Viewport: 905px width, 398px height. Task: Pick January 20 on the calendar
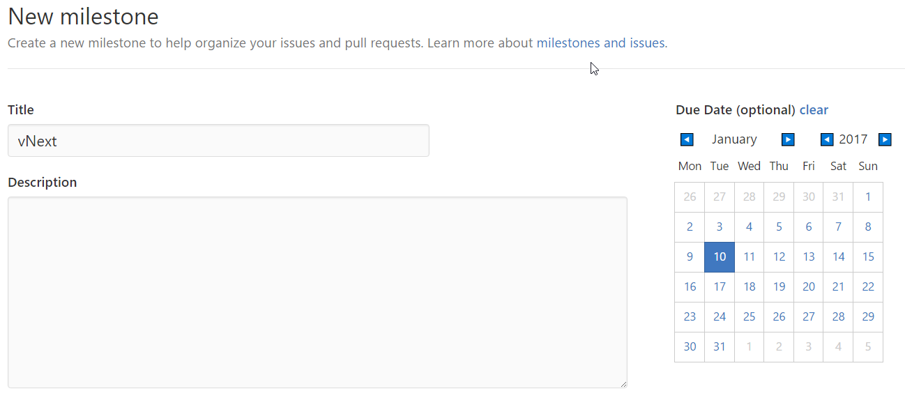(809, 286)
